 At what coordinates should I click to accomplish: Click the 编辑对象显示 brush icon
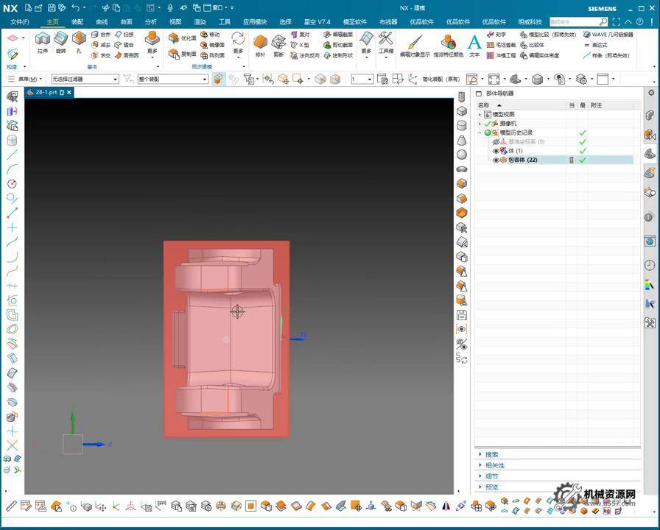415,43
